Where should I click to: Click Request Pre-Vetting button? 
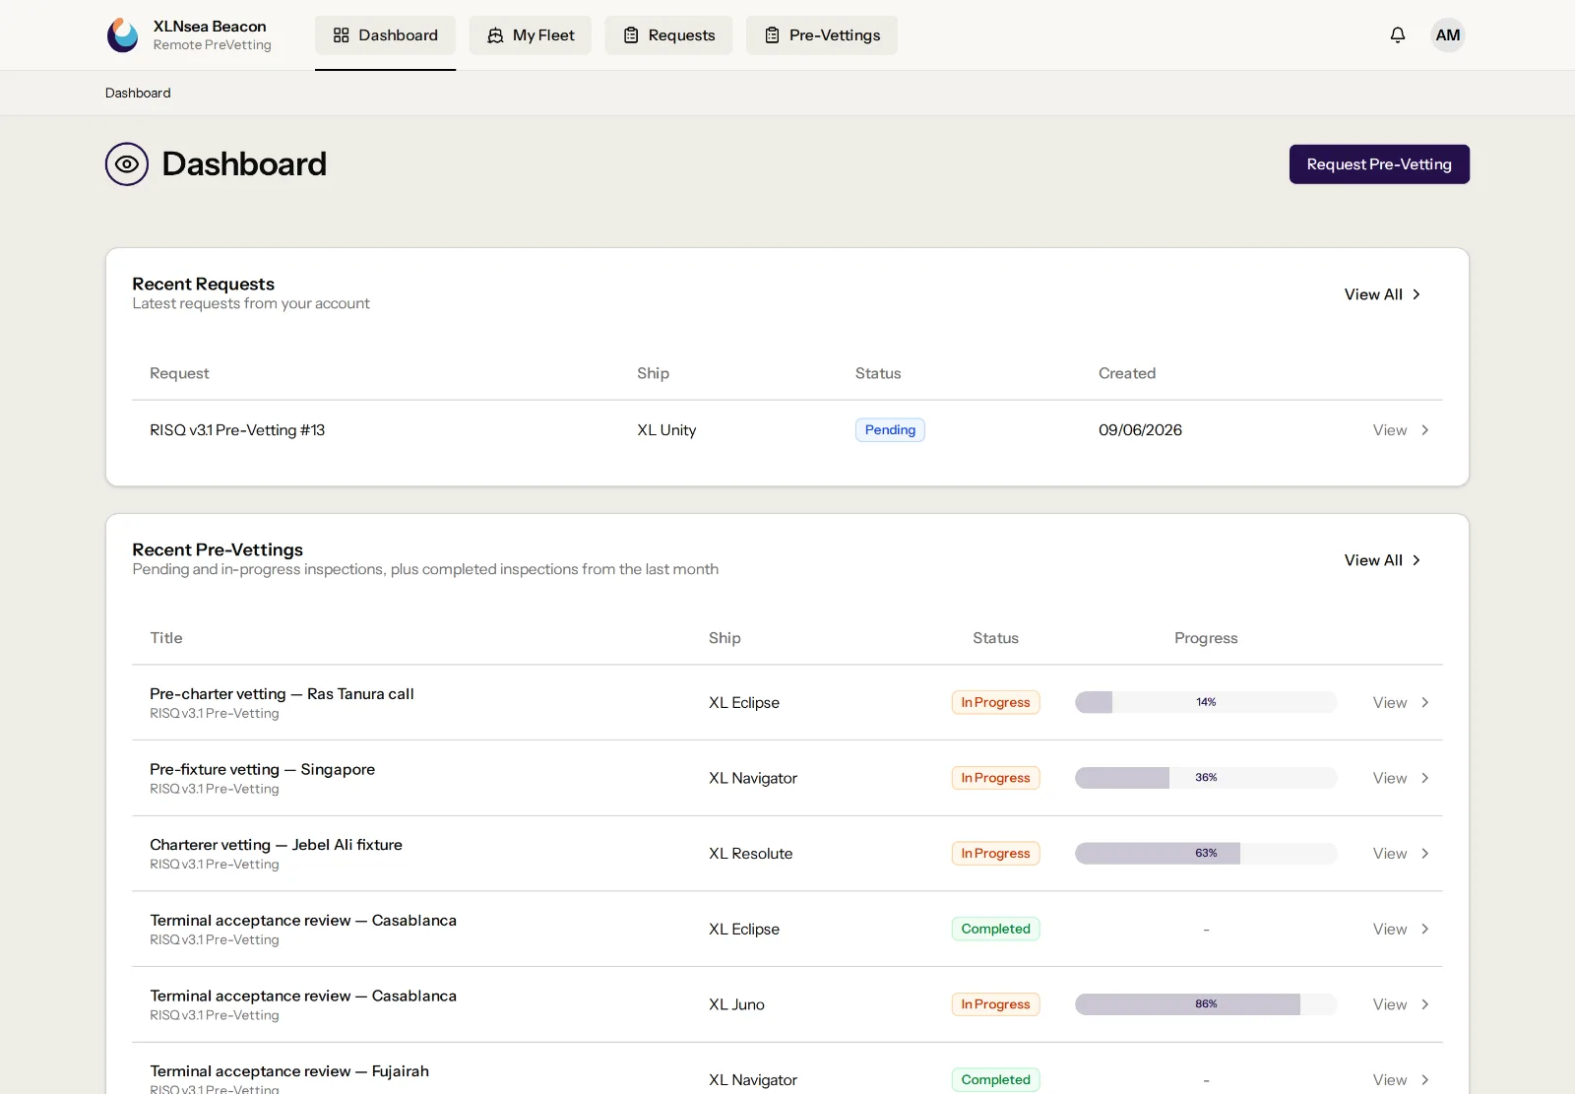1379,164
